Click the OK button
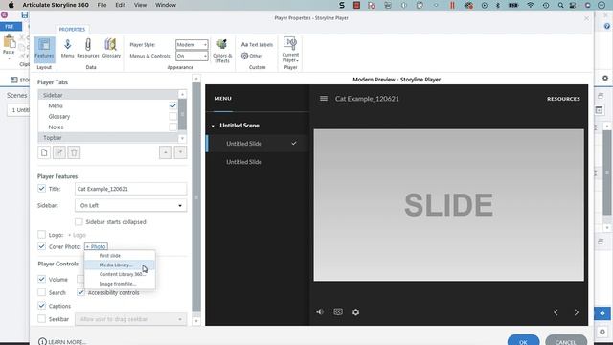This screenshot has width=613, height=345. (x=523, y=340)
